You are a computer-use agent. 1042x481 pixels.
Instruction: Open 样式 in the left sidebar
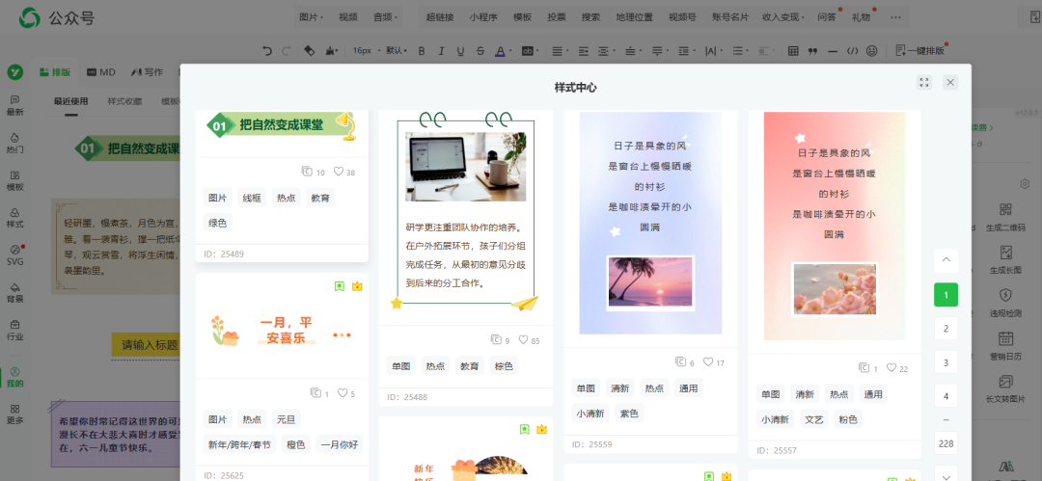[15, 217]
